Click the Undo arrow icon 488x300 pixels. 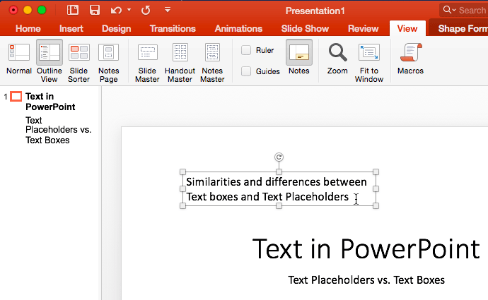[x=116, y=11]
